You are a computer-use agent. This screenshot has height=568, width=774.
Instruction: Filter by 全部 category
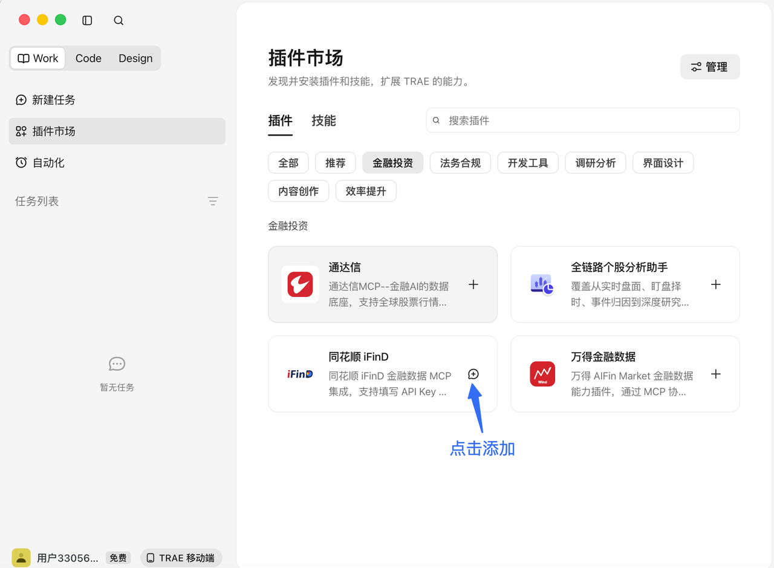[288, 163]
